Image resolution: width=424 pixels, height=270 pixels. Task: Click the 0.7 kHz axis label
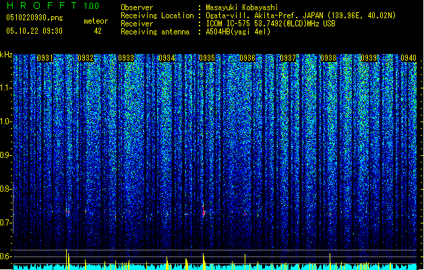tap(5, 223)
